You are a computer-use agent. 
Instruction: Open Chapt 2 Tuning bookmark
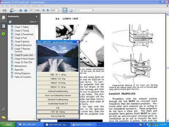[x=22, y=30]
